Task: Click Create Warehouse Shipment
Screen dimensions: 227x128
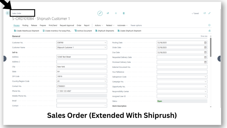Action: tap(27, 31)
